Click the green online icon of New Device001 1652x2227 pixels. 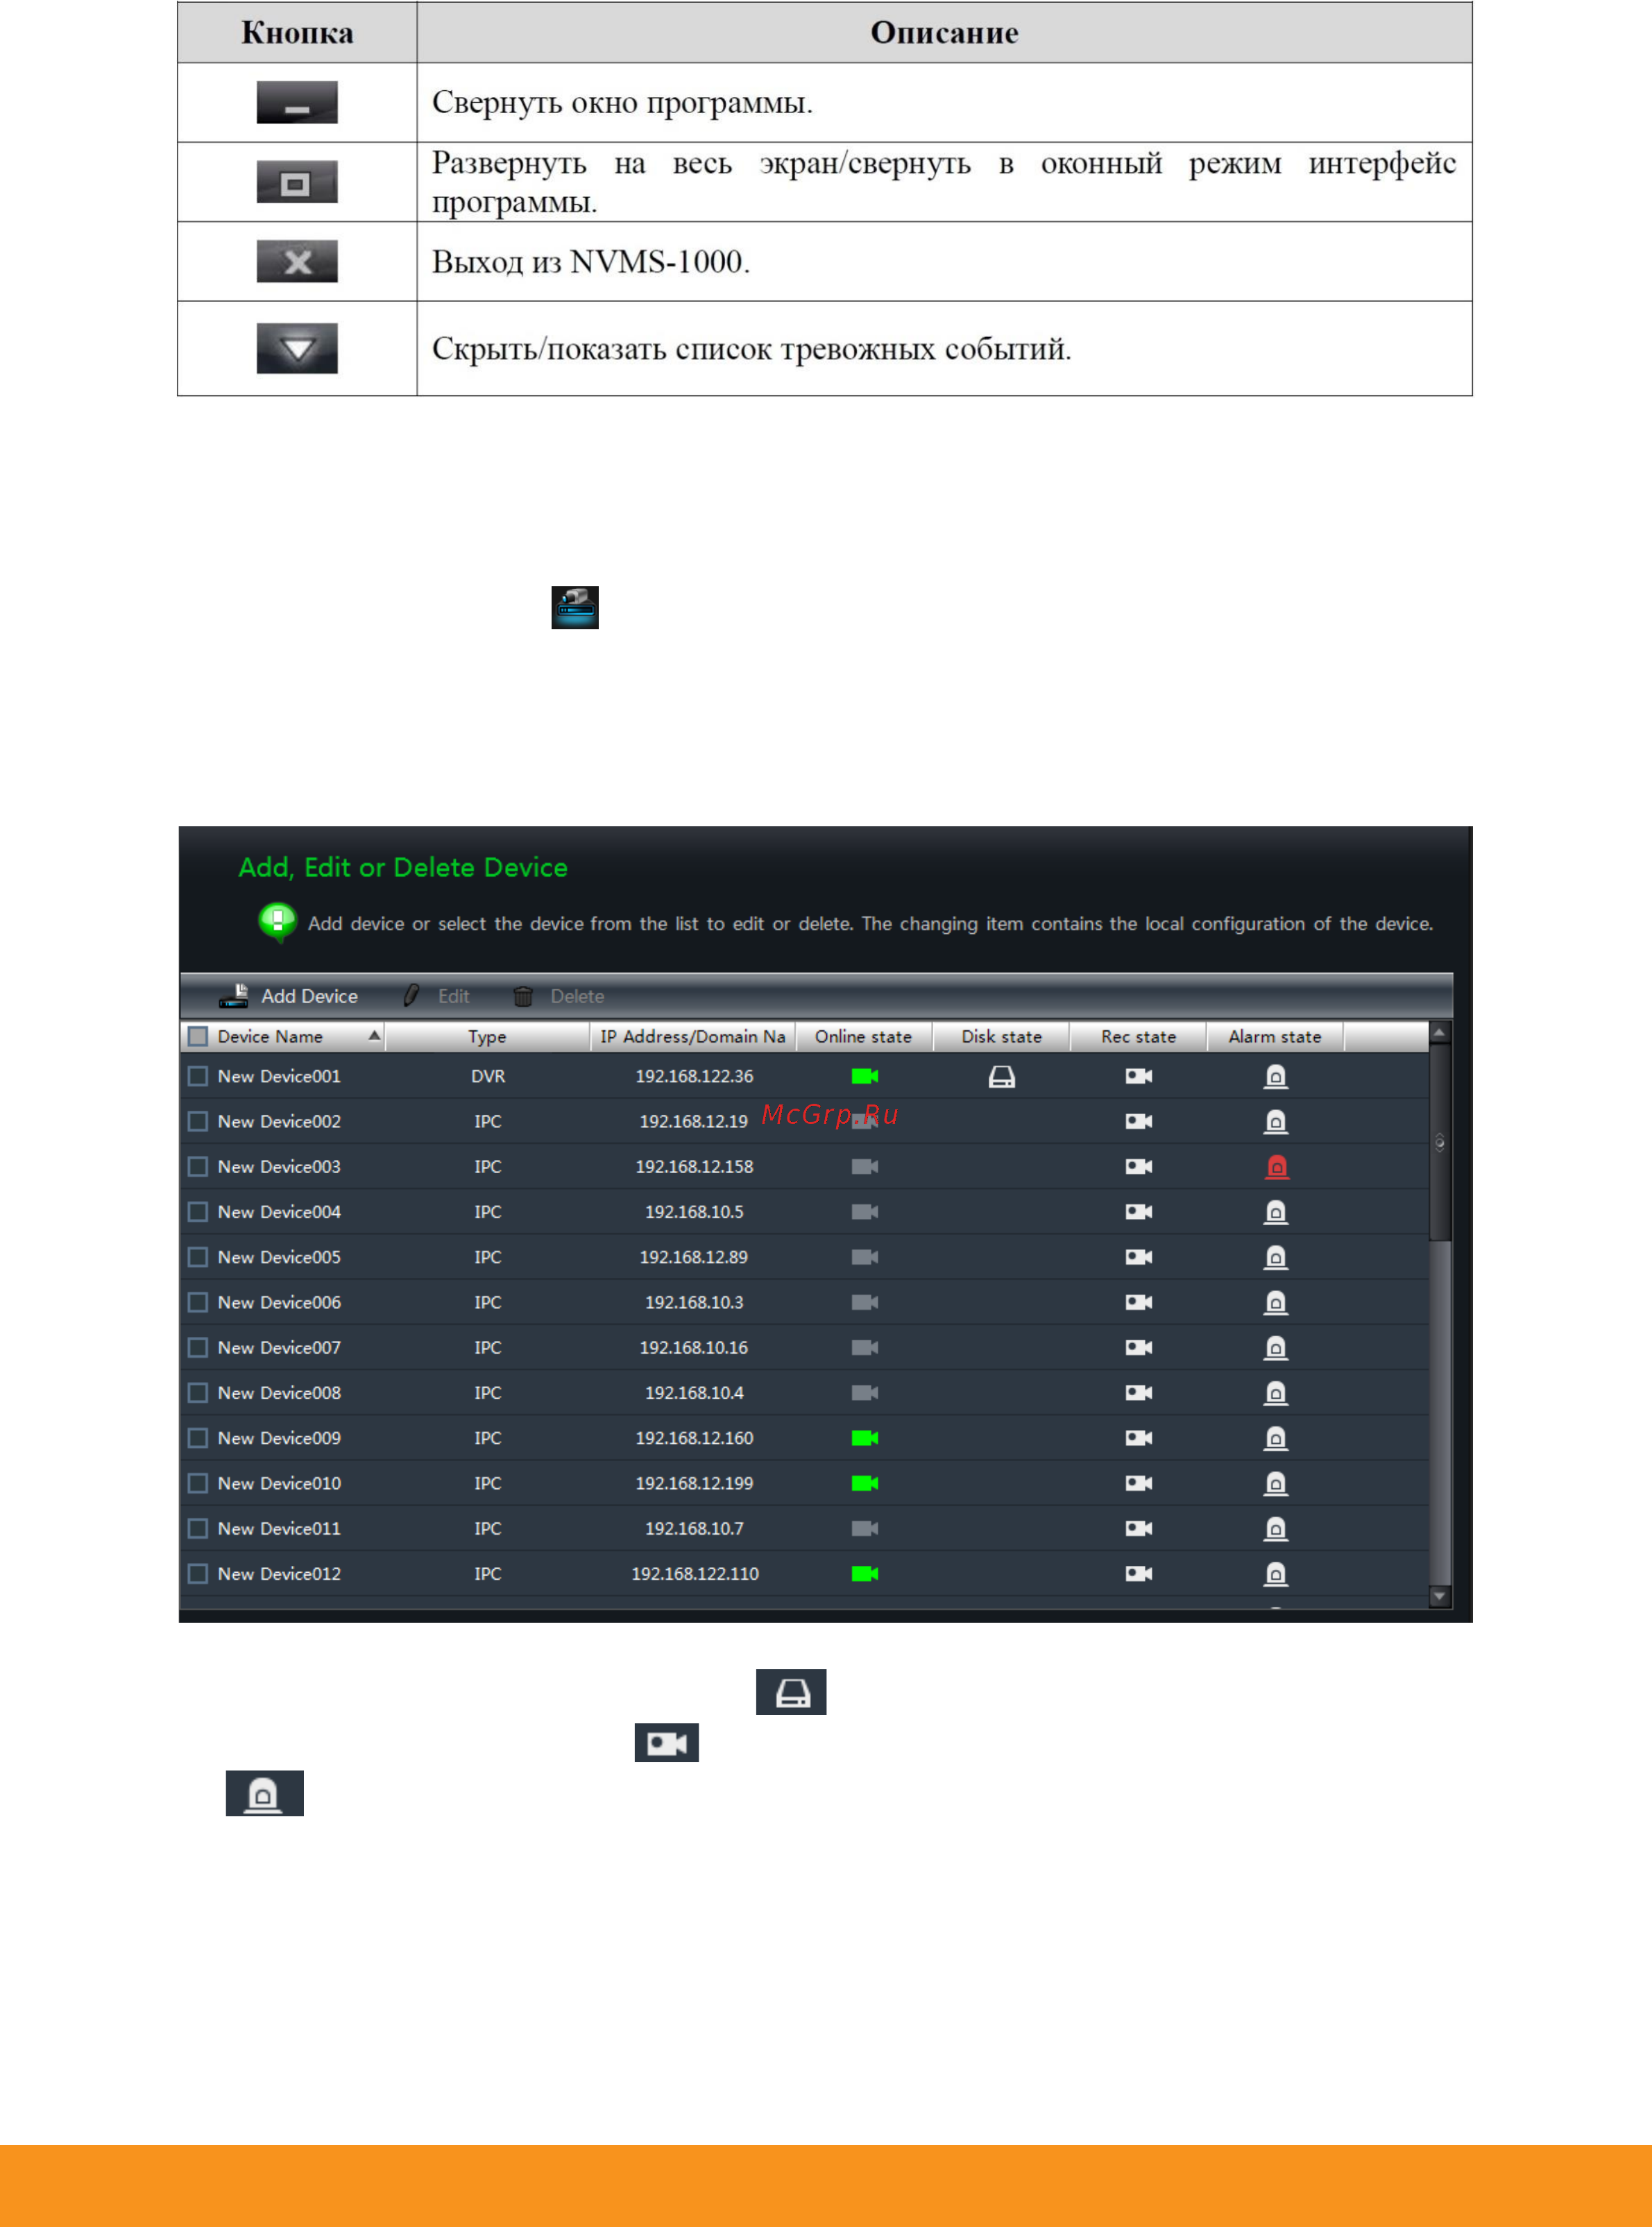click(865, 1076)
